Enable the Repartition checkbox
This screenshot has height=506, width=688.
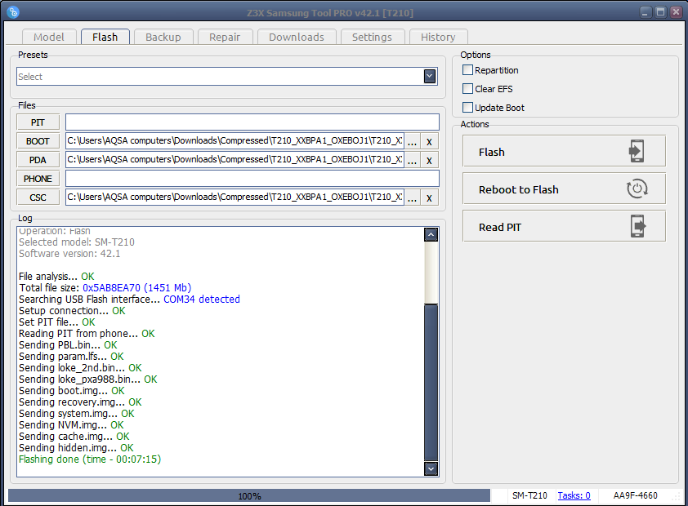pos(467,70)
